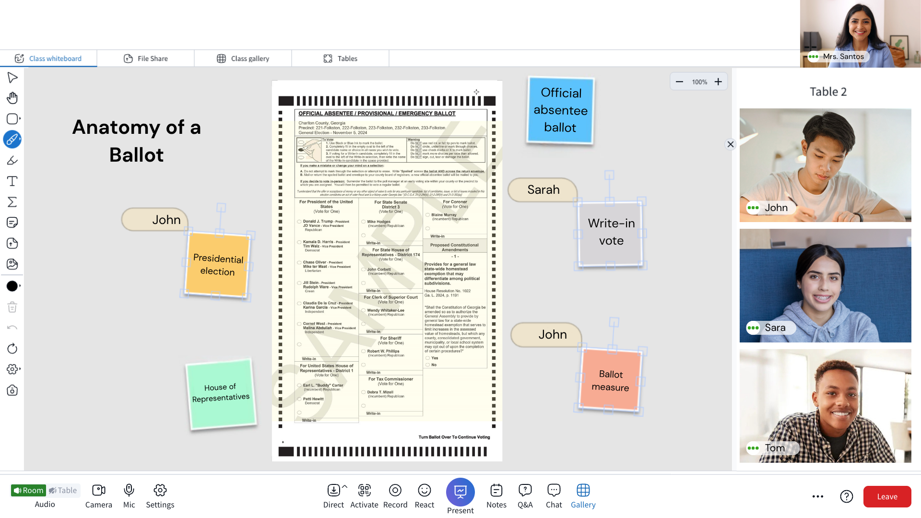Click the undo arrow
The height and width of the screenshot is (518, 921).
pos(12,328)
